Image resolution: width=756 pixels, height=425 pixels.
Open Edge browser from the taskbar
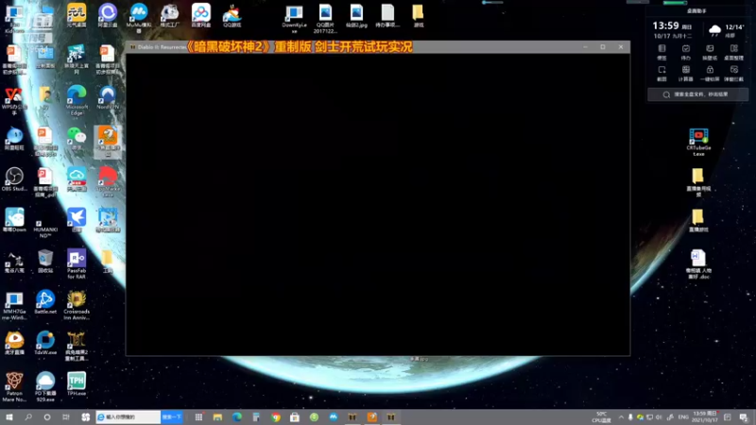(x=237, y=417)
